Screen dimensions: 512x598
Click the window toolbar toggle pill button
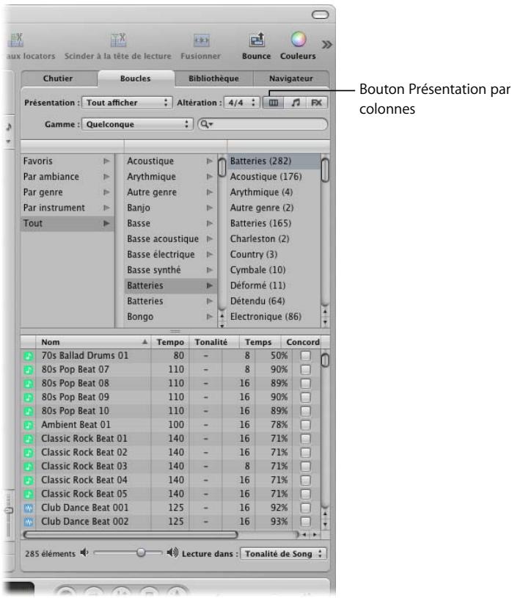pyautogui.click(x=320, y=15)
